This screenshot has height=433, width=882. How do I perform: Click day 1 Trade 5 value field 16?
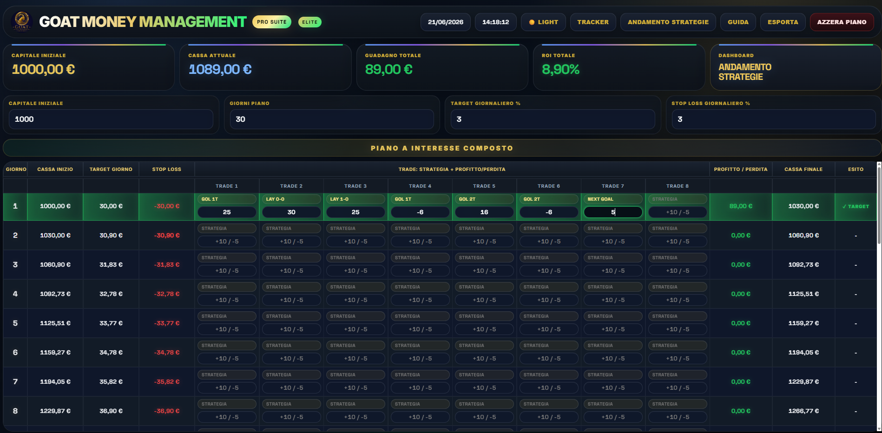click(484, 212)
